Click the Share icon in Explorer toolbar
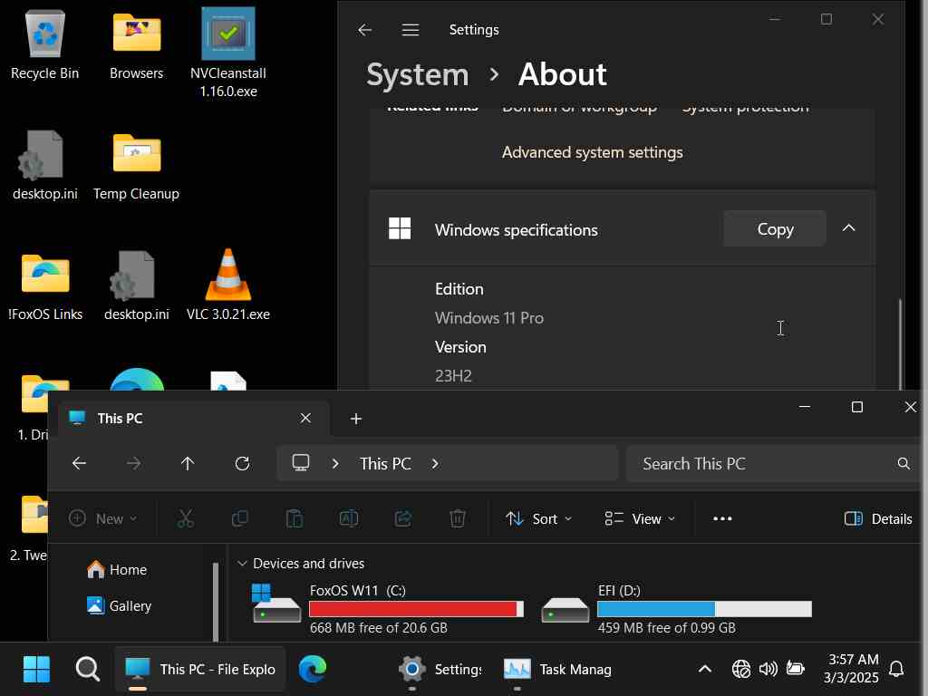Screen dimensions: 928x696 coord(403,518)
